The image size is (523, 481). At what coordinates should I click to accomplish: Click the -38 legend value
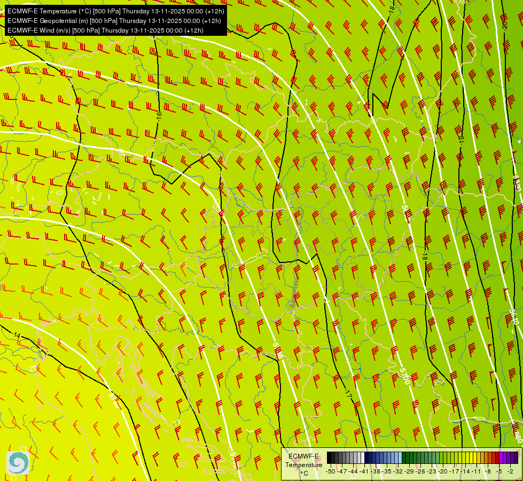(x=375, y=471)
